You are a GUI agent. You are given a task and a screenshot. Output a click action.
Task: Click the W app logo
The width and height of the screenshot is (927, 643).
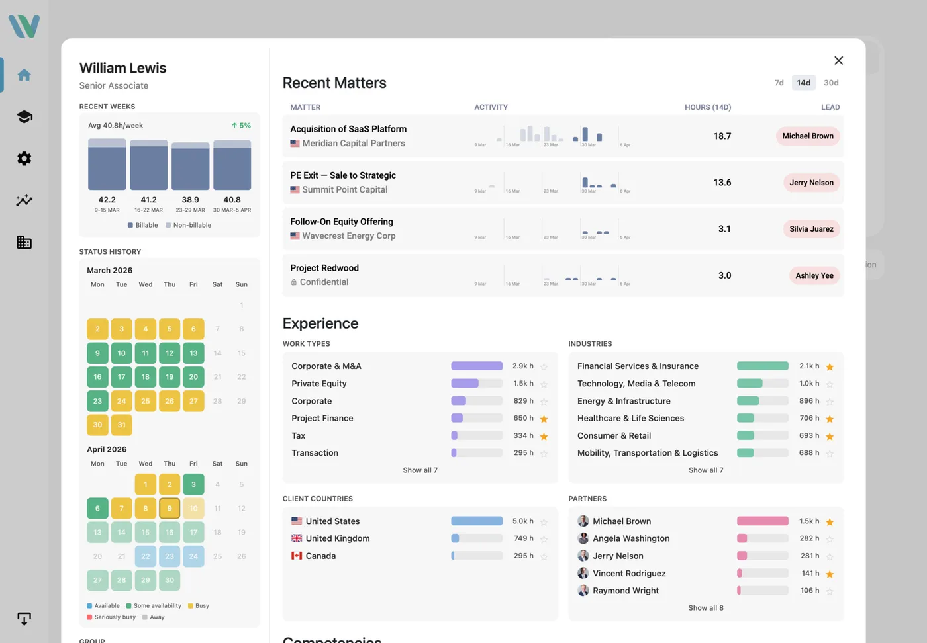pyautogui.click(x=24, y=26)
